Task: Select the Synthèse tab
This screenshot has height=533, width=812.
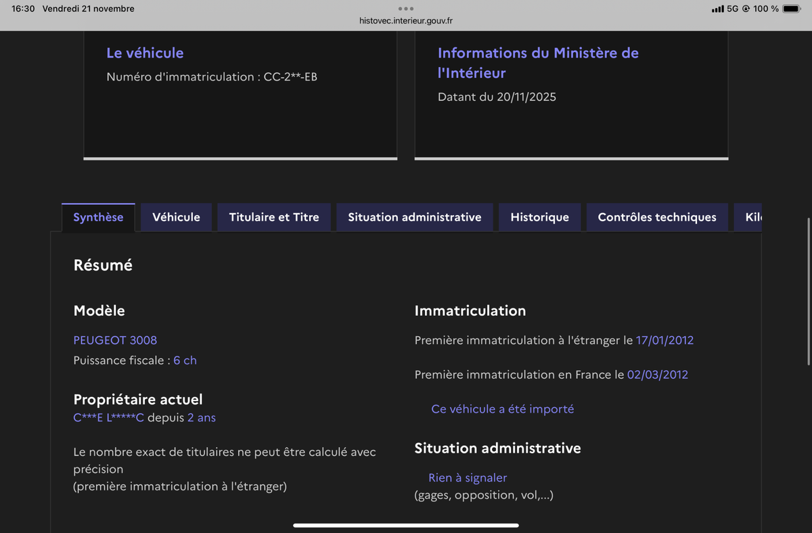Action: [x=98, y=217]
